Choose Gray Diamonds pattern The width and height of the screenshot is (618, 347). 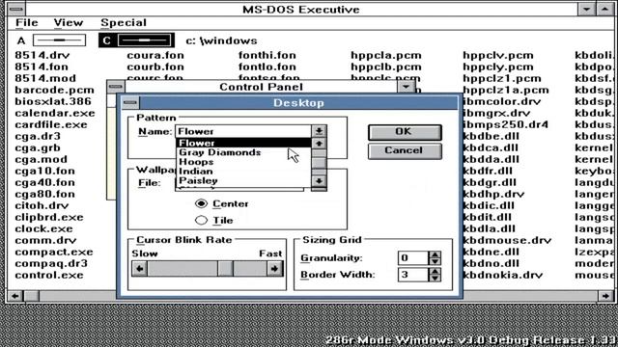click(243, 152)
